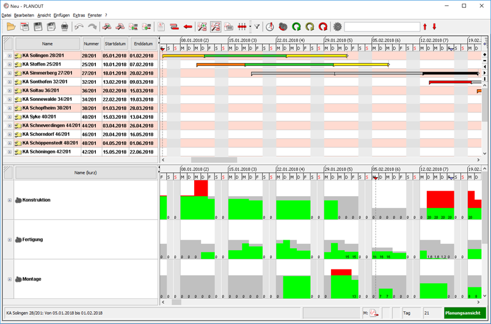This screenshot has height=324, width=491.
Task: Open the Extras menu
Action: pos(79,15)
